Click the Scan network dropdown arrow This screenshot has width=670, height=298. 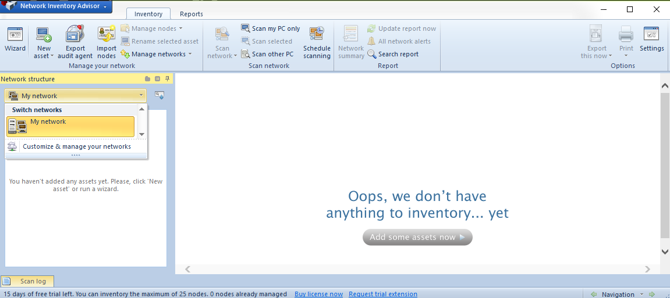[x=235, y=56]
